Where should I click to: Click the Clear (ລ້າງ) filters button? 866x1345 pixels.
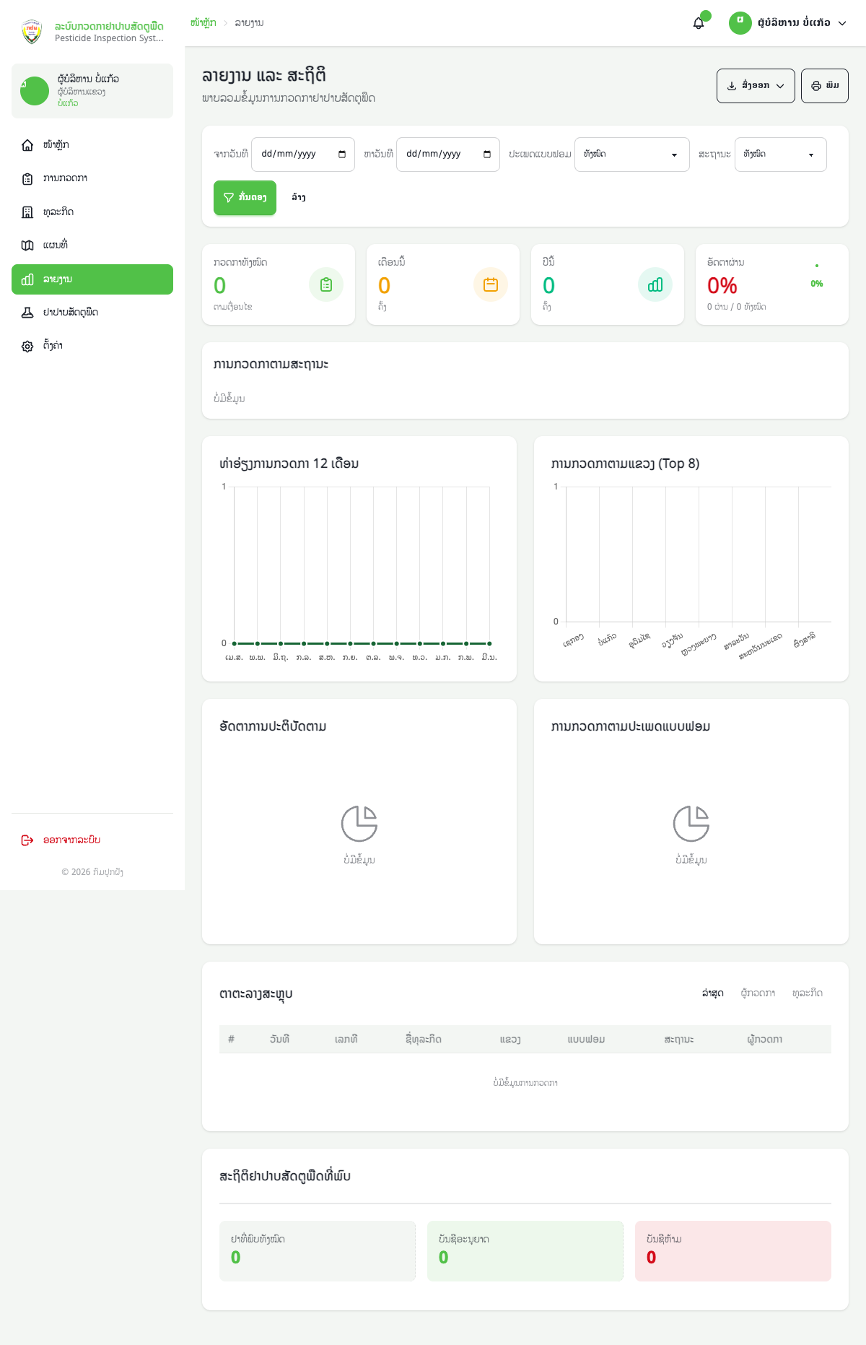(299, 198)
